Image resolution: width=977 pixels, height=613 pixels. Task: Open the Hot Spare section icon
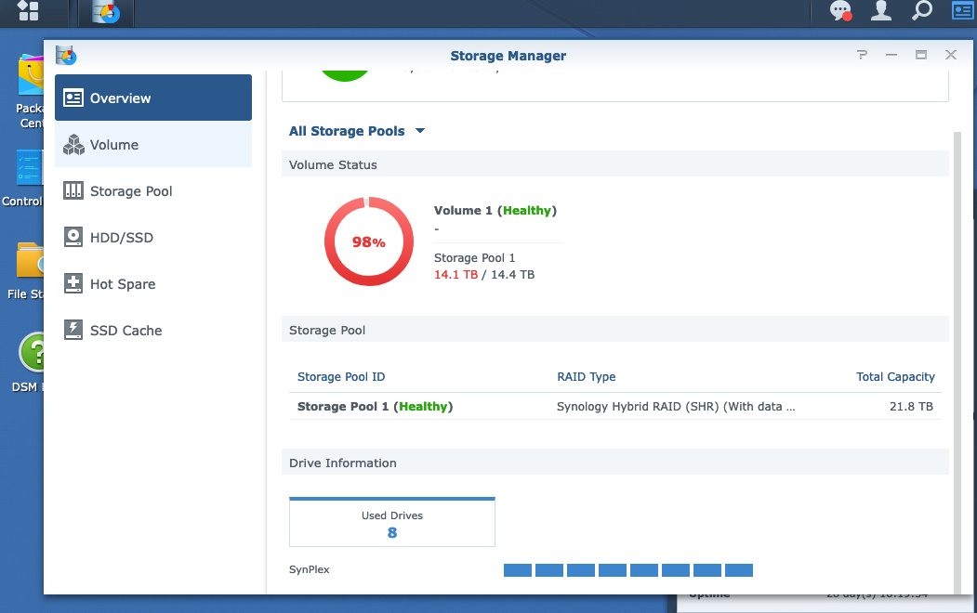coord(73,284)
